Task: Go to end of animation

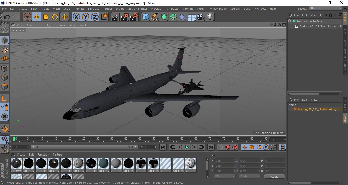Action: point(211,147)
